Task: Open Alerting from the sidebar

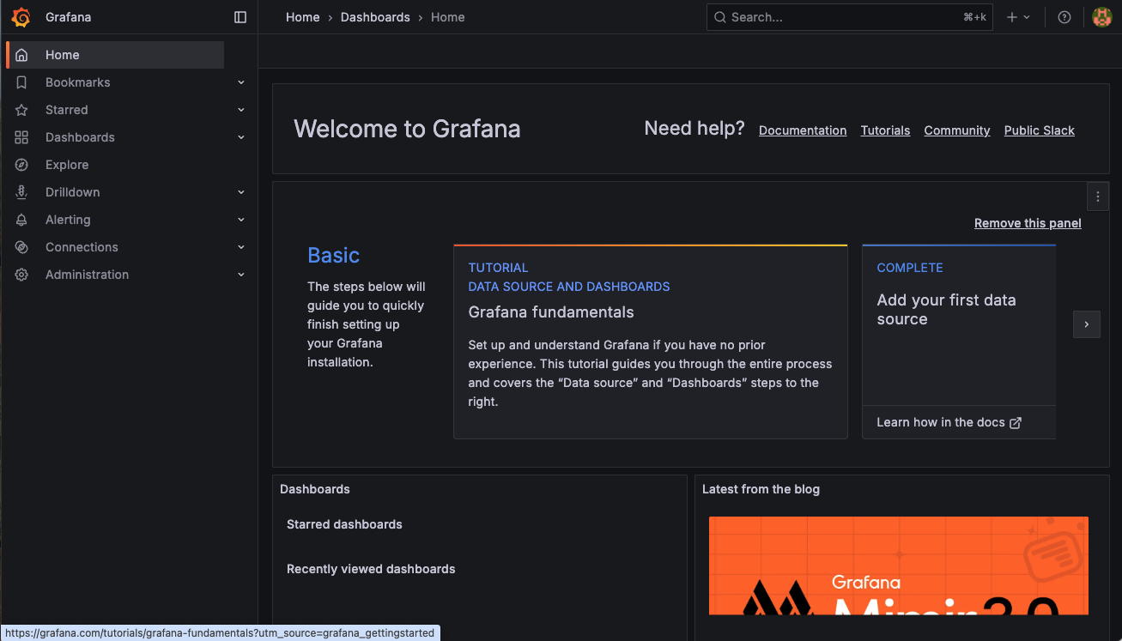Action: (67, 219)
